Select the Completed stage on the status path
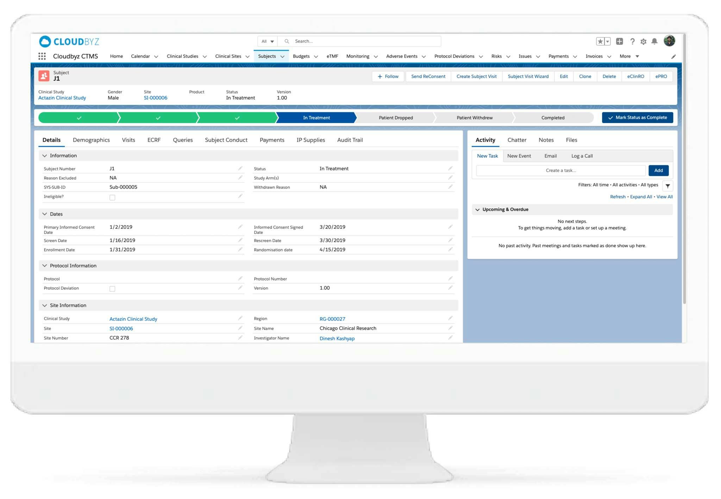 tap(552, 118)
